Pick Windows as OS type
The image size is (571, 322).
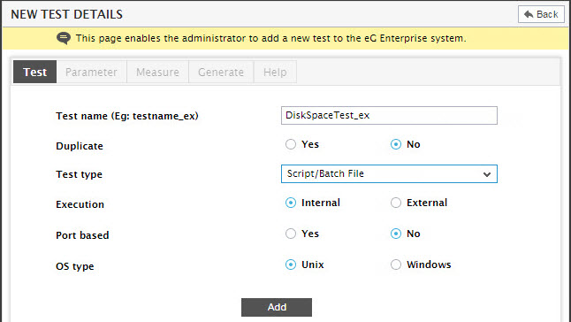click(396, 264)
